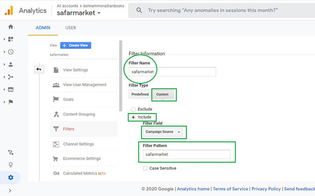
Task: Open the Realtime clock icon report
Action: [x=11, y=52]
